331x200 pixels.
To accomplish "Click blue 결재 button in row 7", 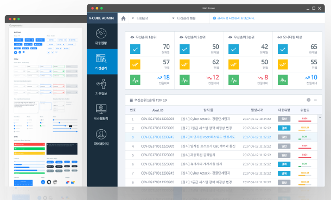I will click(284, 173).
